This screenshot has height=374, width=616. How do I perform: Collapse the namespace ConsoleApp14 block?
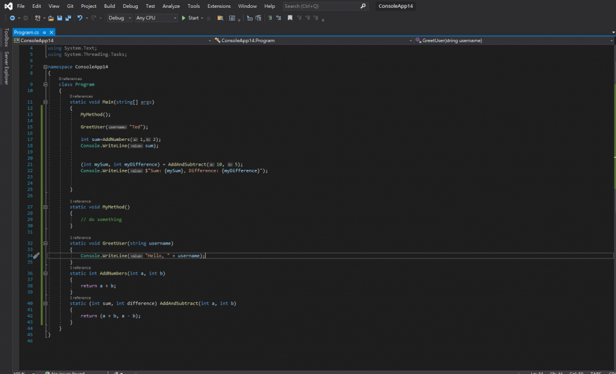coord(45,67)
